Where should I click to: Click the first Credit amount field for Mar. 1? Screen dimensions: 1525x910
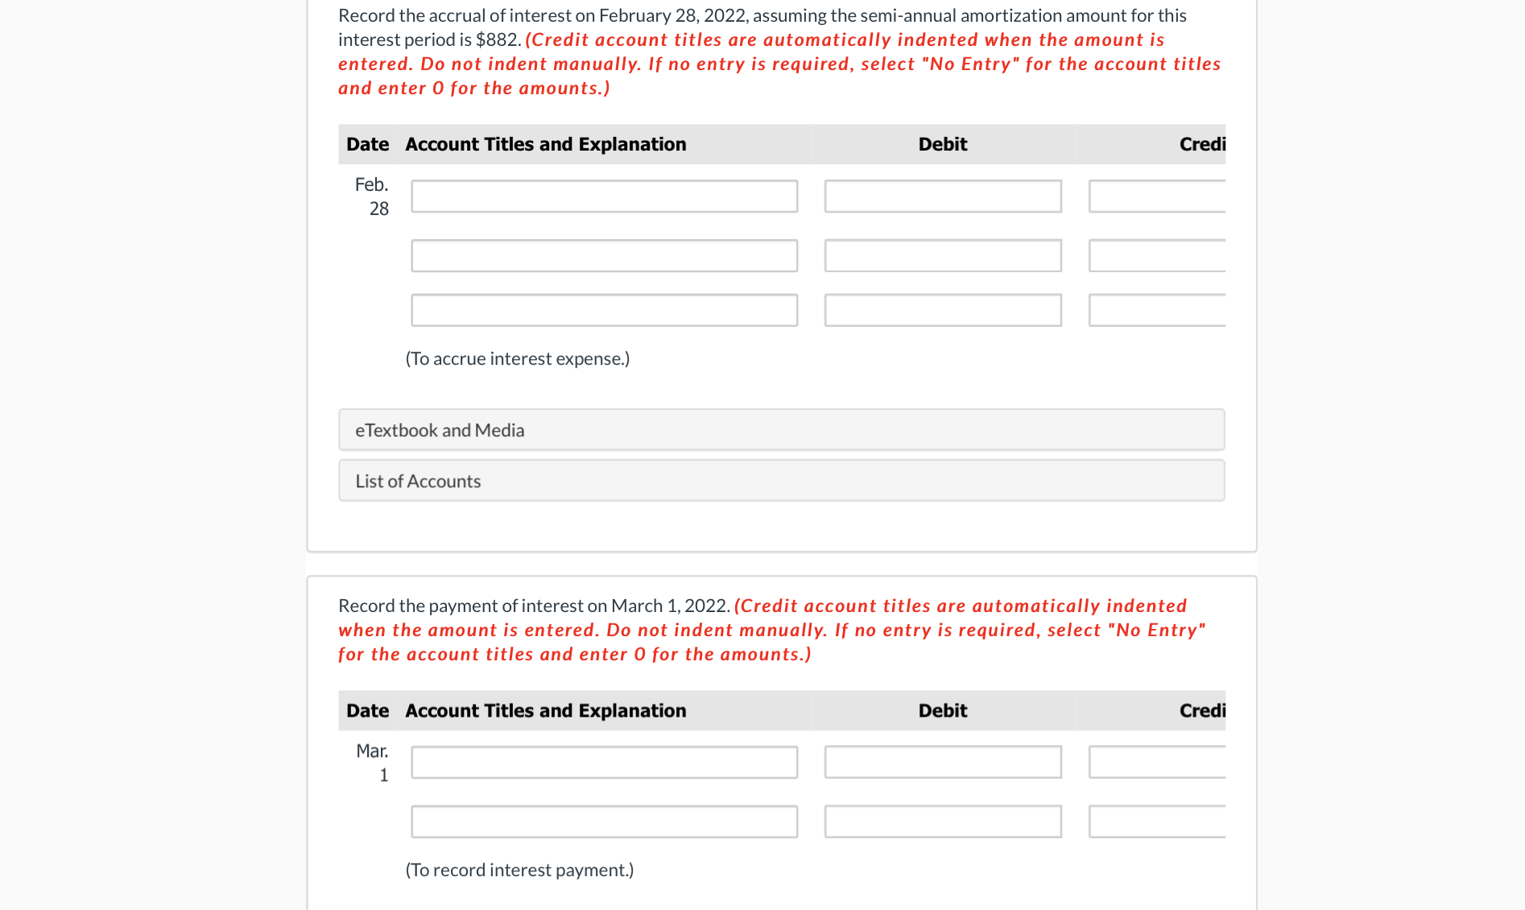[1155, 761]
